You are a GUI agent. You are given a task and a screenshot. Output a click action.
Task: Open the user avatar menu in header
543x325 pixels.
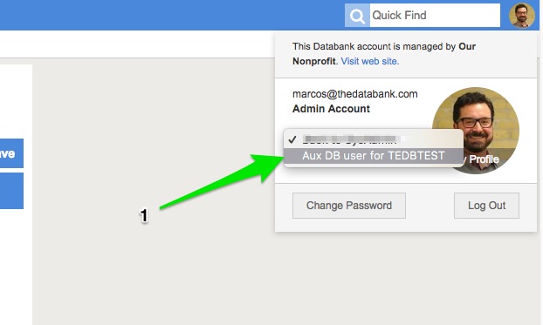point(522,16)
